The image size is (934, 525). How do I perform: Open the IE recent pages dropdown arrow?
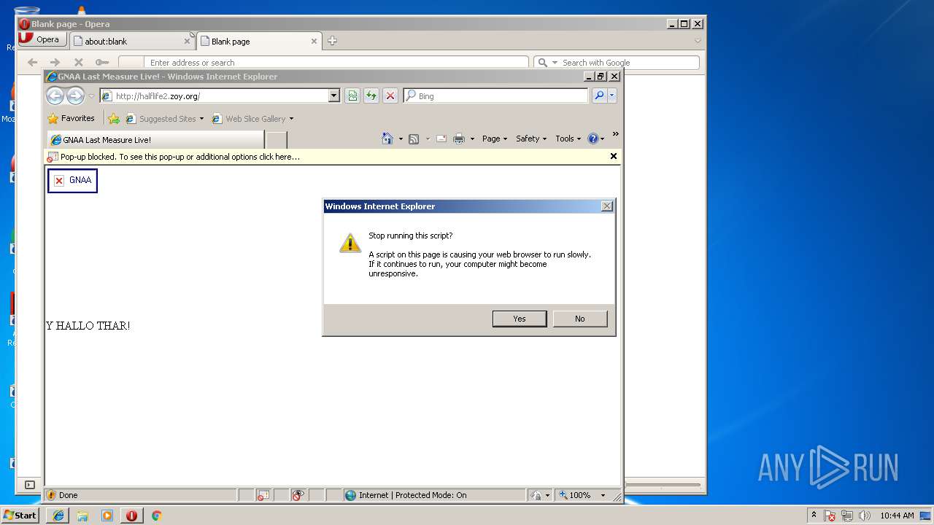coord(91,96)
